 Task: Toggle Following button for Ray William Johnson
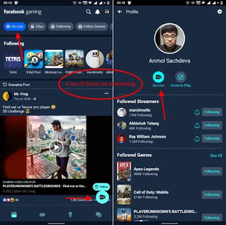[212, 139]
